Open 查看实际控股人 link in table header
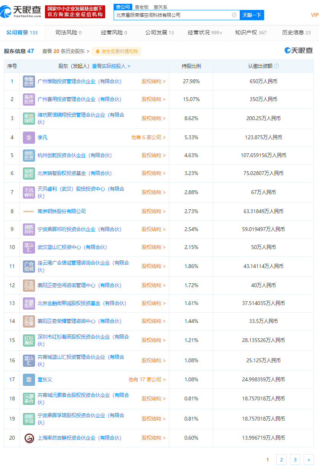This screenshot has width=319, height=469. click(x=111, y=66)
